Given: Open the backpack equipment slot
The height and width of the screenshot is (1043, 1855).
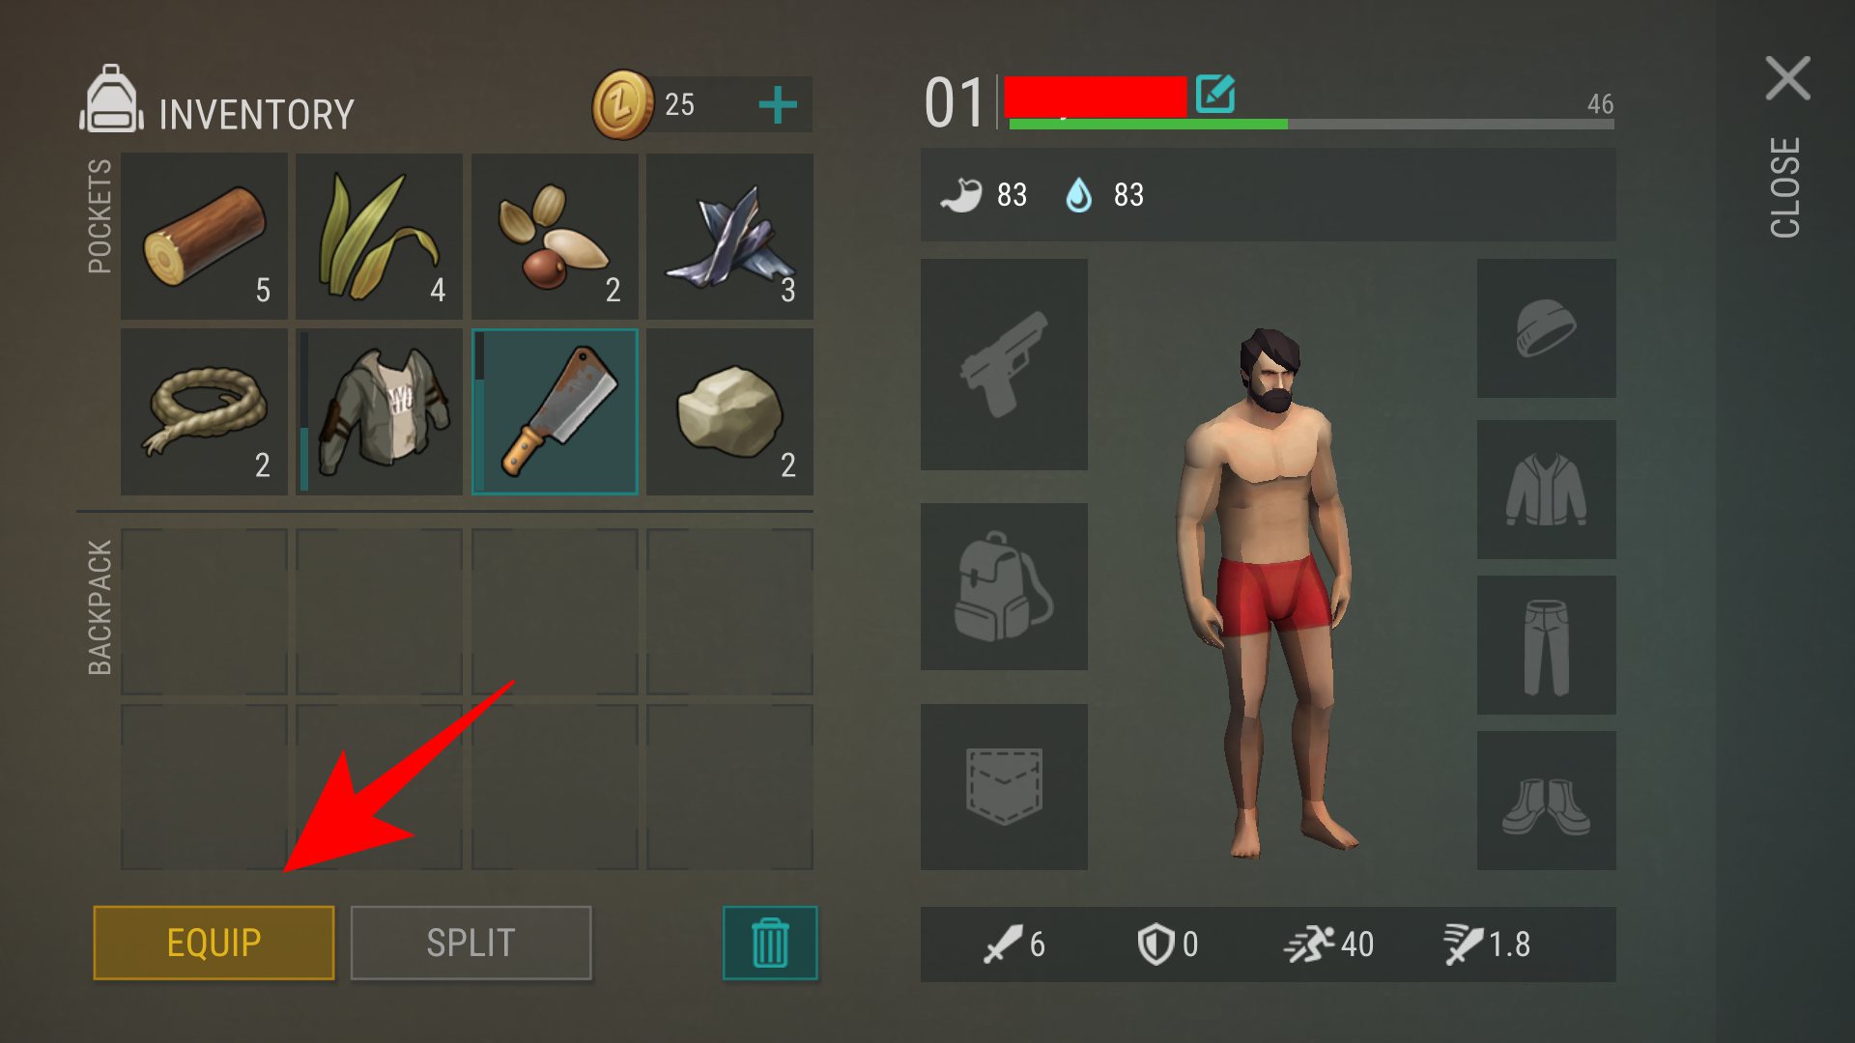Looking at the screenshot, I should click(x=1004, y=586).
